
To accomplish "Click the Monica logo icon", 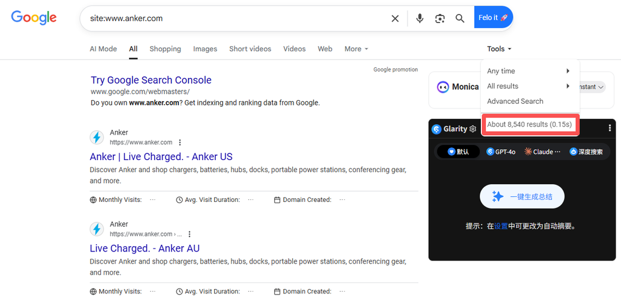I will (443, 87).
